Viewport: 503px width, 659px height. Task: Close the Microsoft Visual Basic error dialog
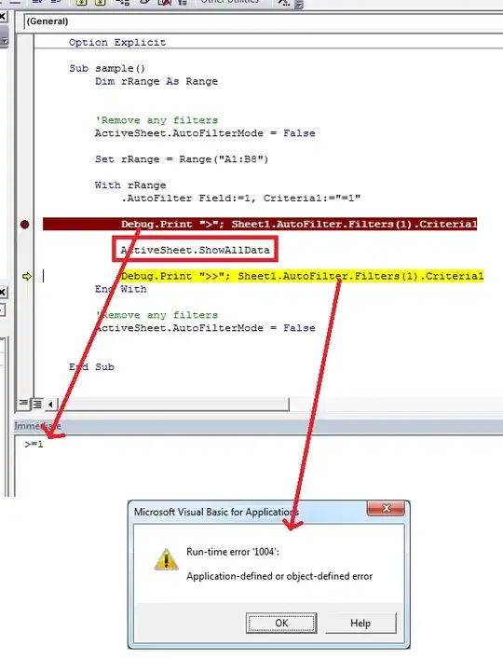point(386,508)
